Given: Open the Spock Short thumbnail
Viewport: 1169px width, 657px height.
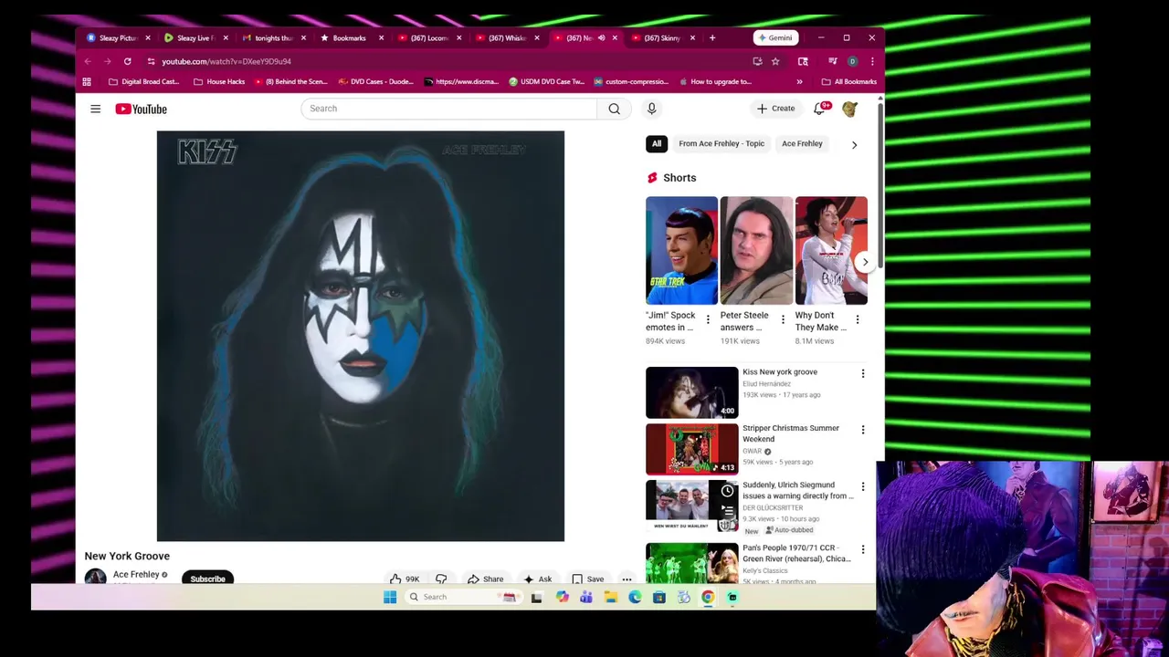Looking at the screenshot, I should pyautogui.click(x=681, y=250).
